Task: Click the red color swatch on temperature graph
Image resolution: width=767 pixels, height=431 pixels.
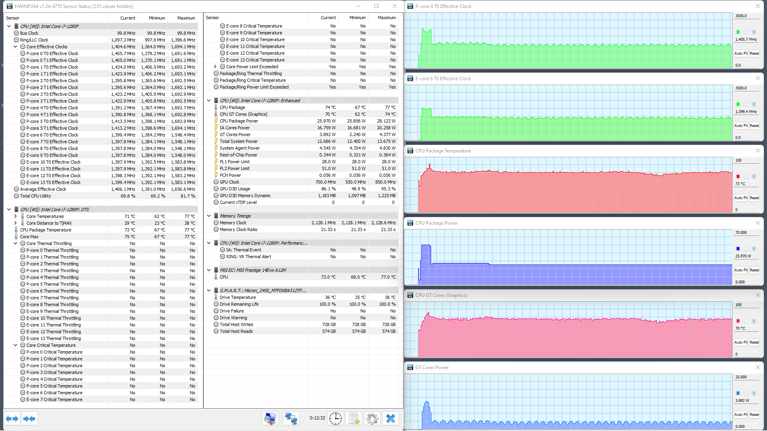Action: click(x=738, y=176)
